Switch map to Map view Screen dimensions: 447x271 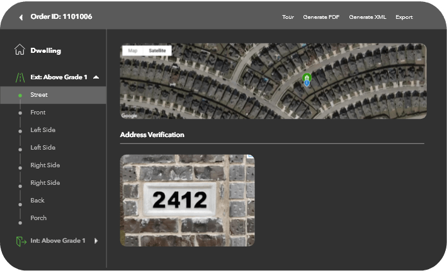pos(133,51)
